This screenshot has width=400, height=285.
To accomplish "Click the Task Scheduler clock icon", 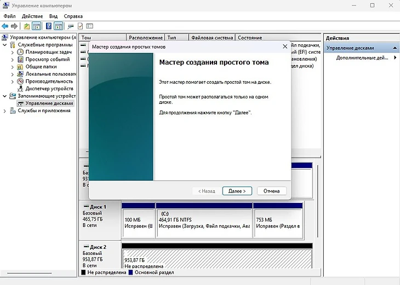I will click(x=20, y=52).
